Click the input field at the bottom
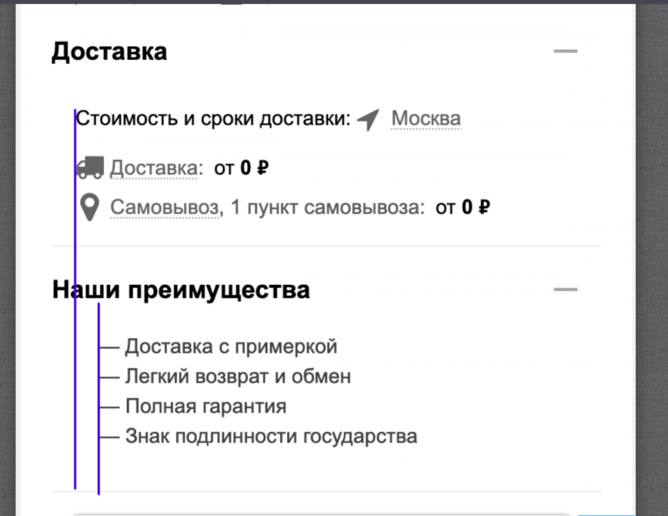Viewport: 668px width, 516px height. click(x=334, y=514)
